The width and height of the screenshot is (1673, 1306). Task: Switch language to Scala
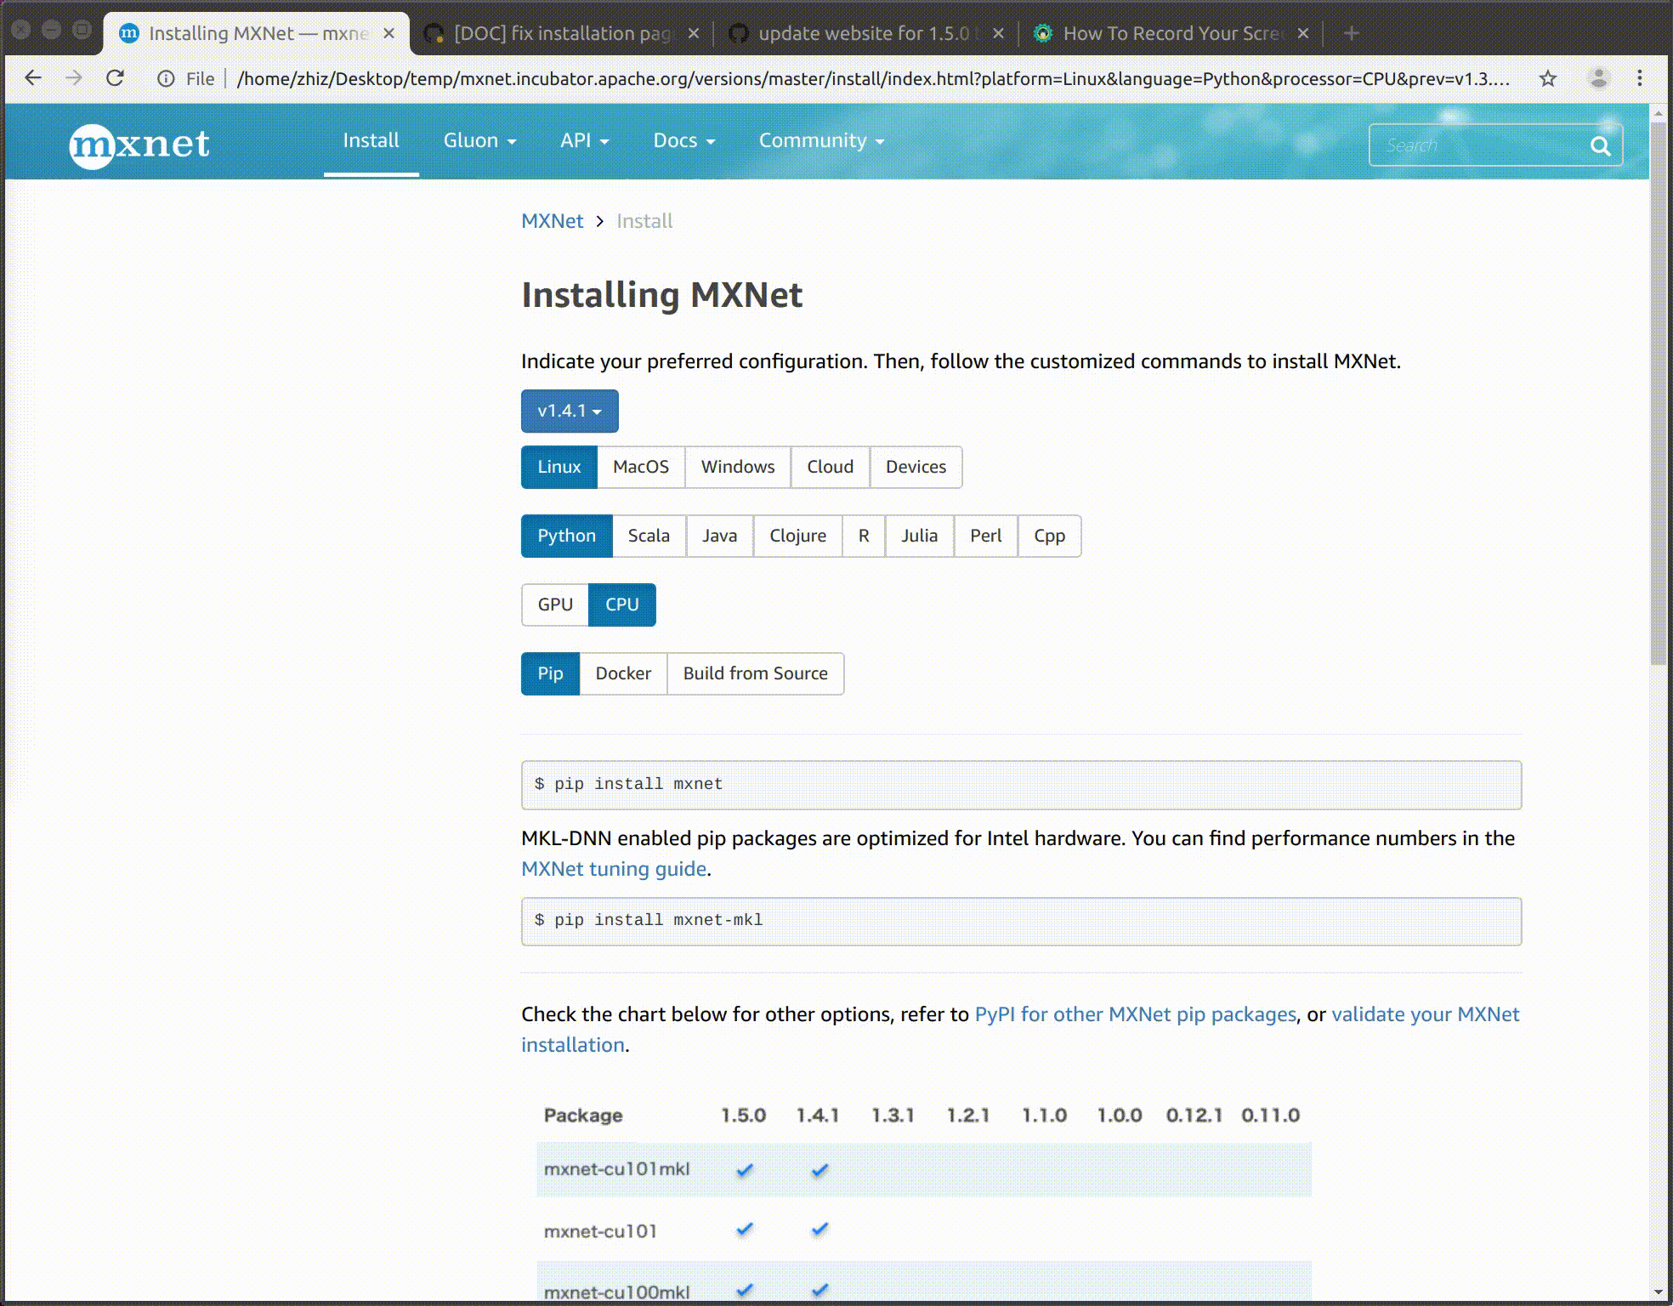pos(648,536)
